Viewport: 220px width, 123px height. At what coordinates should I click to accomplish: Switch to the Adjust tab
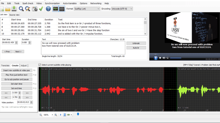(x=24, y=65)
